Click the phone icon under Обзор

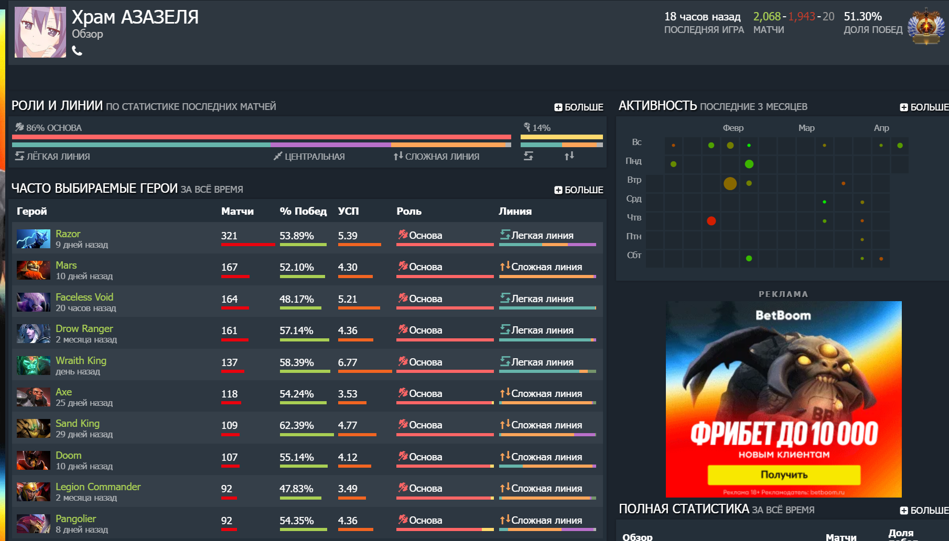[x=77, y=51]
